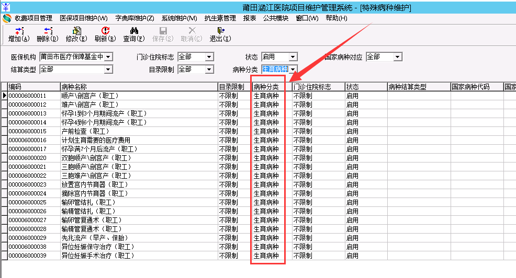Click the greyed 取消(C) cancel icon

coord(192,31)
